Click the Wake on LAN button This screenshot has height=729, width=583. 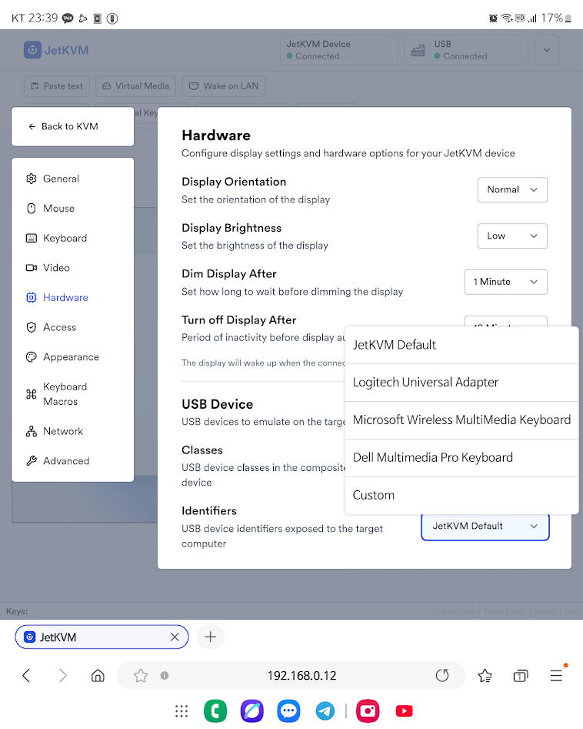(224, 86)
